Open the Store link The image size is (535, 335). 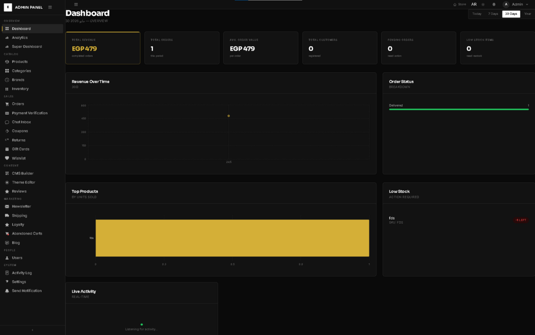coord(459,4)
